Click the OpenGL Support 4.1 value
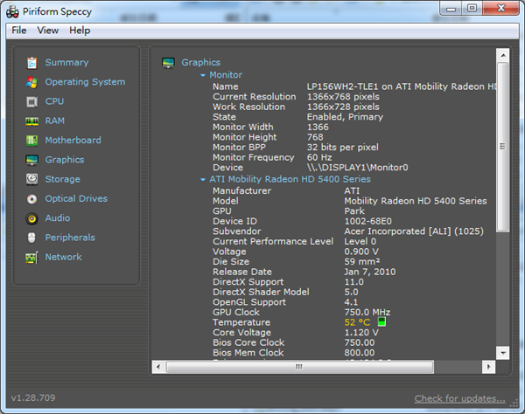 coord(351,302)
